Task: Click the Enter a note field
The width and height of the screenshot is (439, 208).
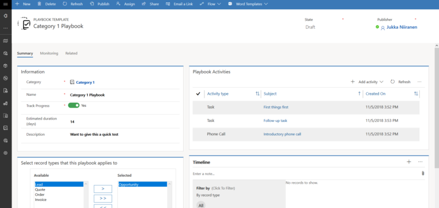Action: click(x=305, y=174)
